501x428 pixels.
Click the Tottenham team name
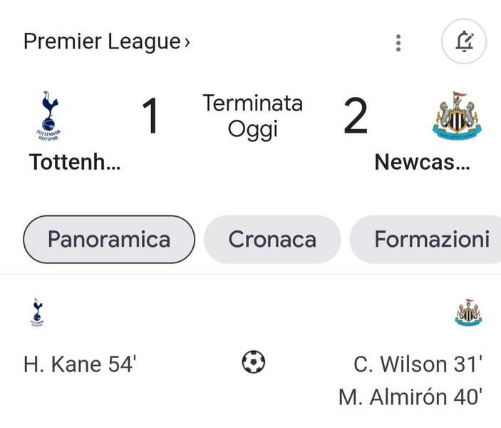click(x=75, y=162)
